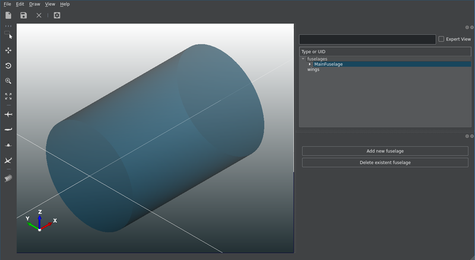Click the New file icon

click(x=8, y=15)
